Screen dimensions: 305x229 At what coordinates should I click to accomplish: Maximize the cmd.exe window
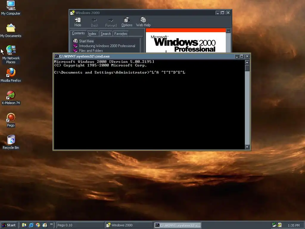(242, 56)
